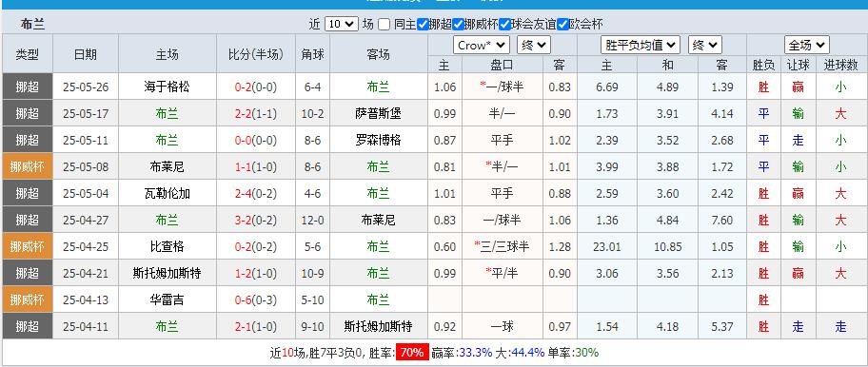Open the 2-1(1-0) score on 25-04-11

256,326
